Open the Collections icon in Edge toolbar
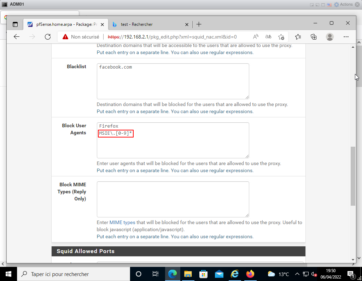The width and height of the screenshot is (362, 281). pos(314,37)
